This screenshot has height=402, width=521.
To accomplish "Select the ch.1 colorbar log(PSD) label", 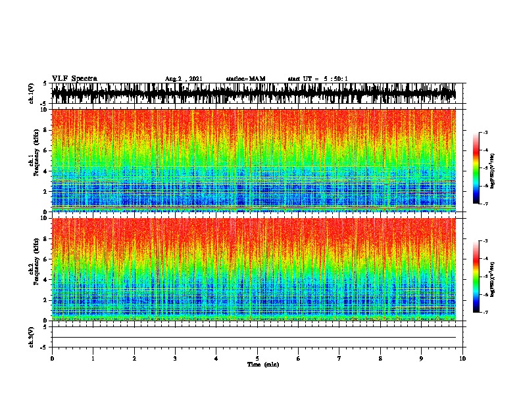I will (x=492, y=171).
